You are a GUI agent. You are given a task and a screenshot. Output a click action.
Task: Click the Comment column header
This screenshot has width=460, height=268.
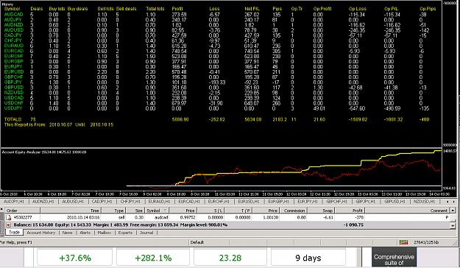coord(407,211)
